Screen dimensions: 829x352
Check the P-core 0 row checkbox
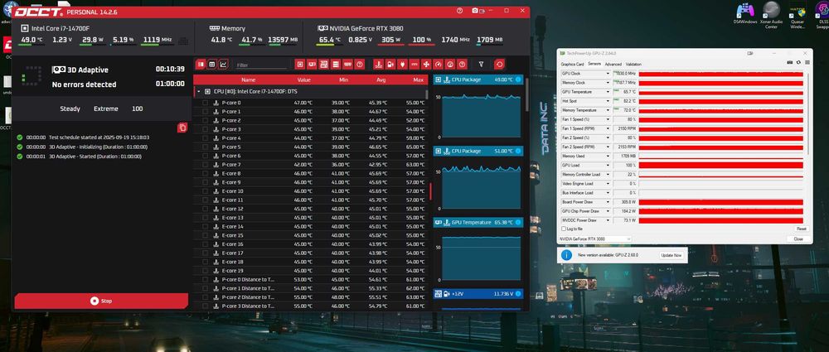205,103
